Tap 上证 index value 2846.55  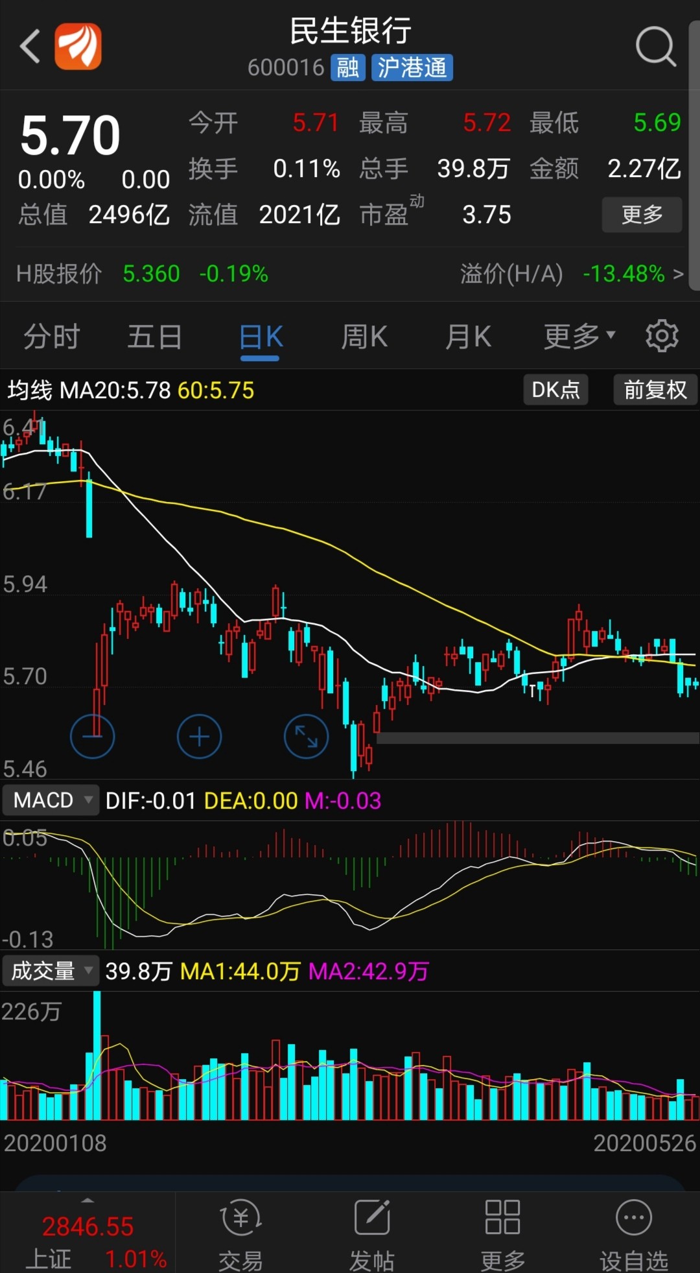[87, 1226]
